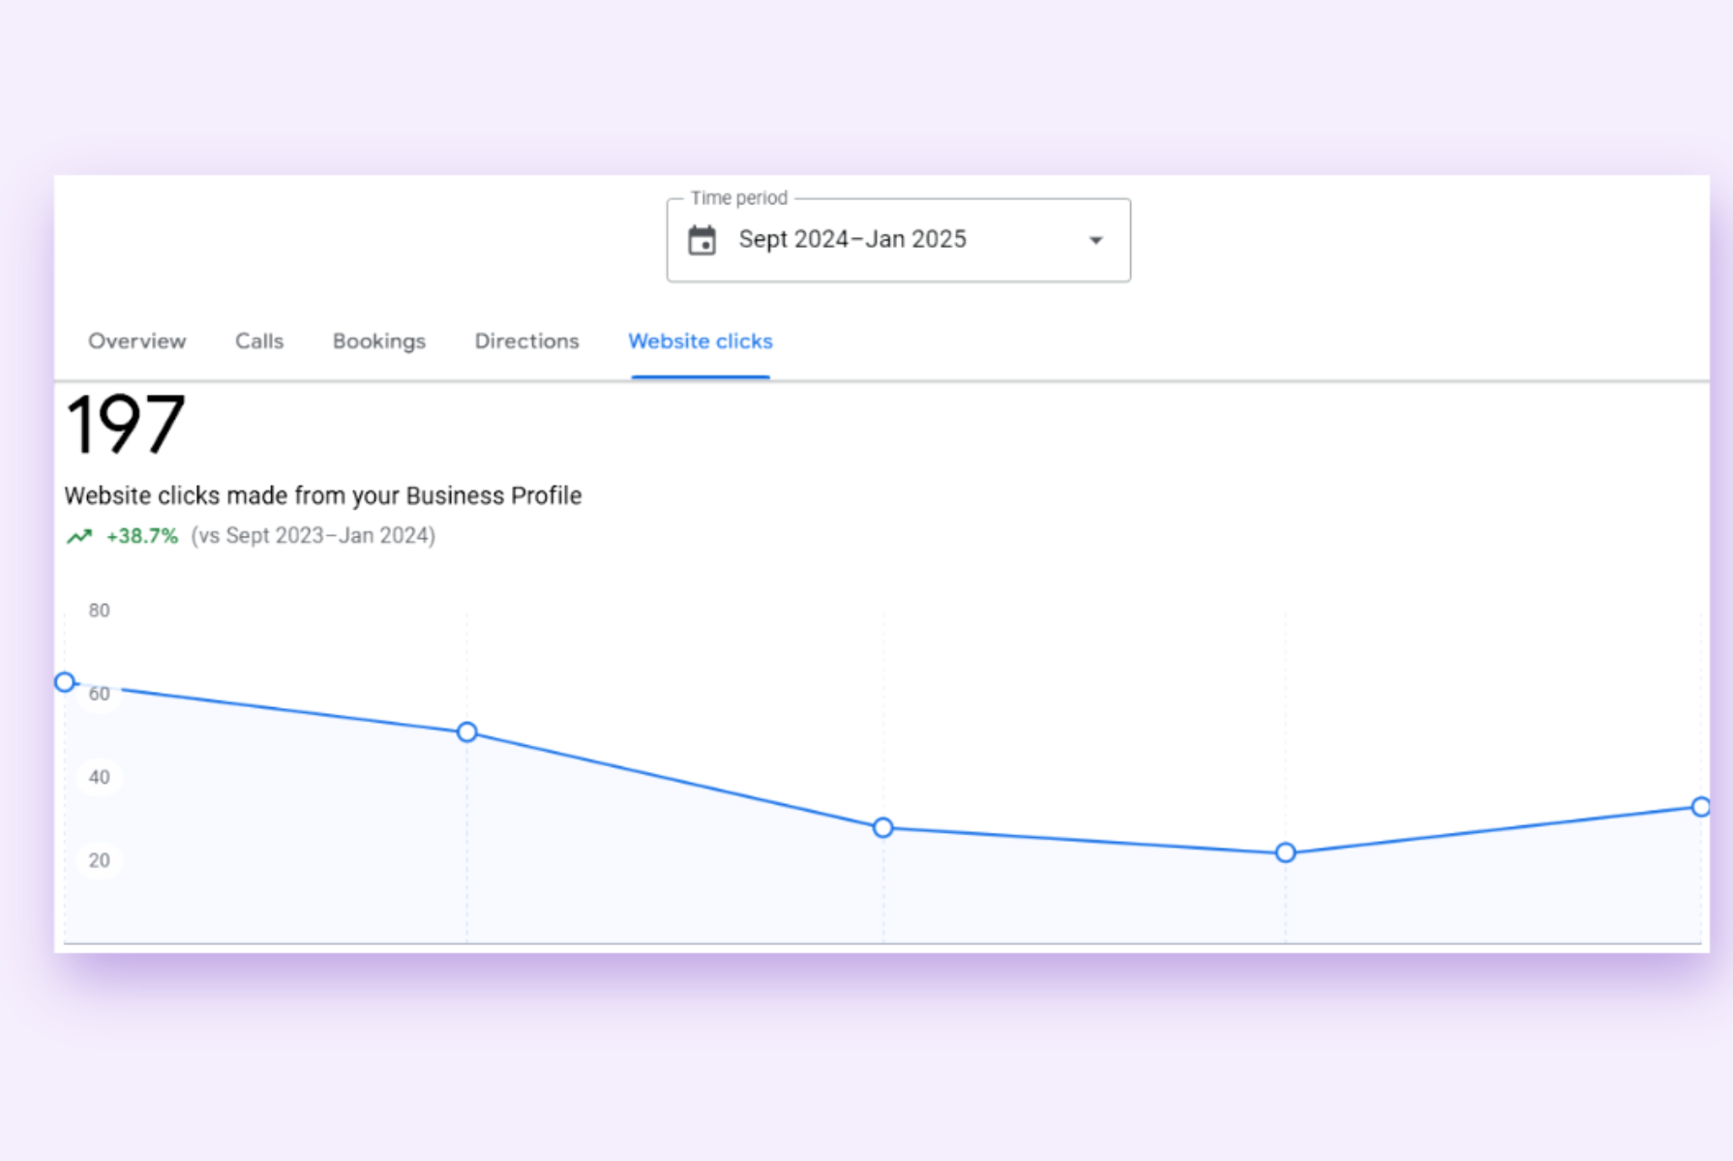Click the +38.7% growth percentage text

[x=141, y=535]
